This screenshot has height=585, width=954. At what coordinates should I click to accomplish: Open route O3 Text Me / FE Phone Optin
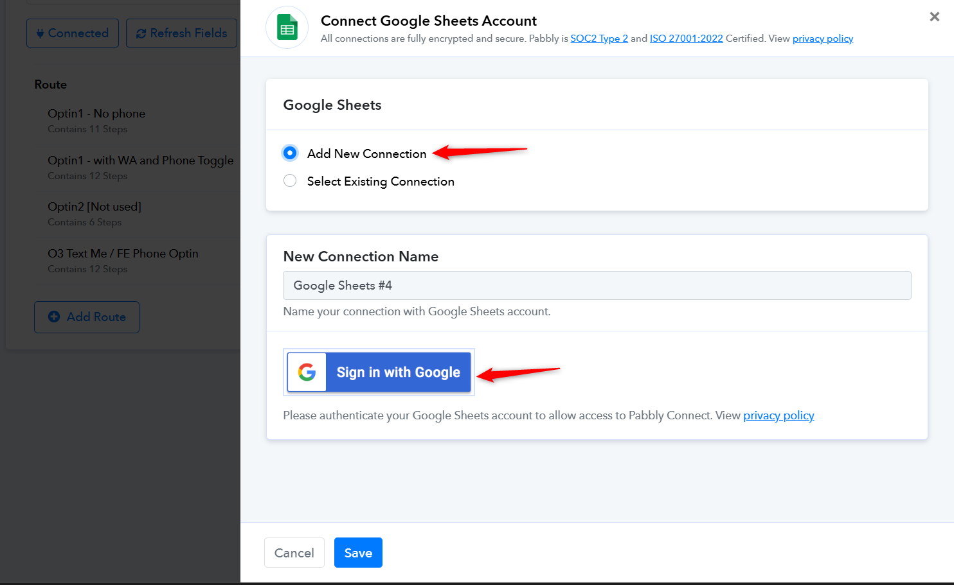pos(123,254)
